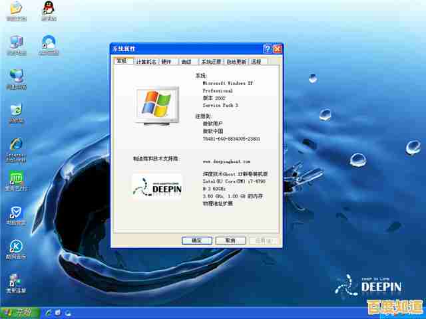Viewport: 426px width, 319px height.
Task: Open the 硬件 (Hardware) tab
Action: point(166,62)
